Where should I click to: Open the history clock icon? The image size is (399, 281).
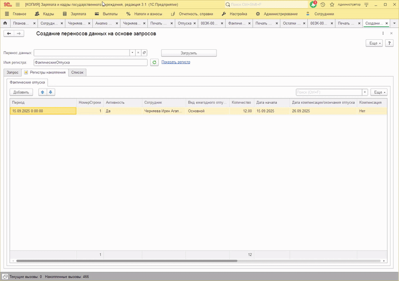(x=323, y=4)
